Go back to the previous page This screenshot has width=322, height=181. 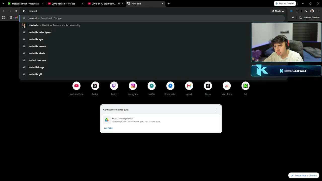pos(4,11)
